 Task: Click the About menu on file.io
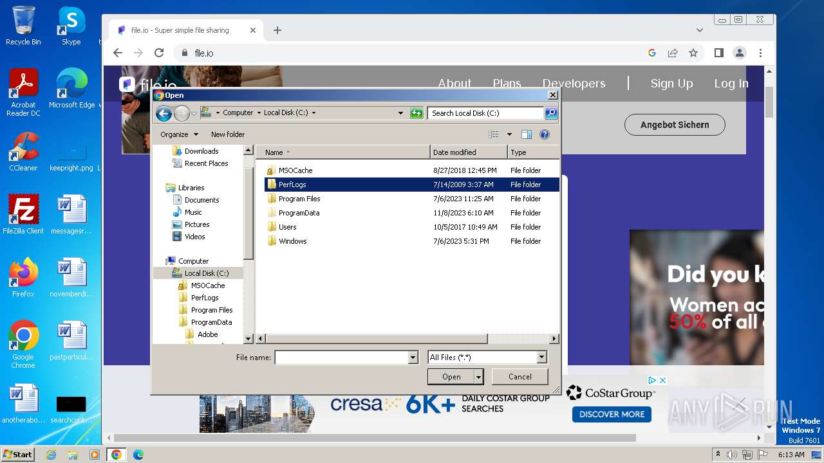coord(454,84)
